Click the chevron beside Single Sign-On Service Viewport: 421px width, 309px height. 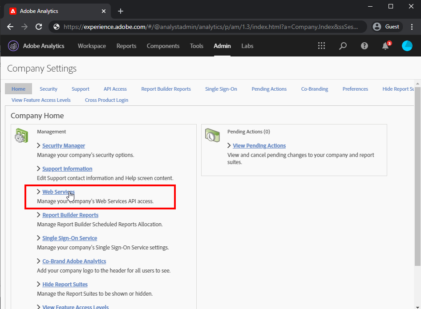coord(39,238)
